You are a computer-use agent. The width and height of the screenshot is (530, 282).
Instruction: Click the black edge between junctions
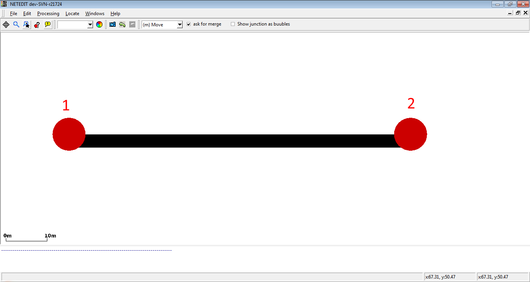[239, 141]
